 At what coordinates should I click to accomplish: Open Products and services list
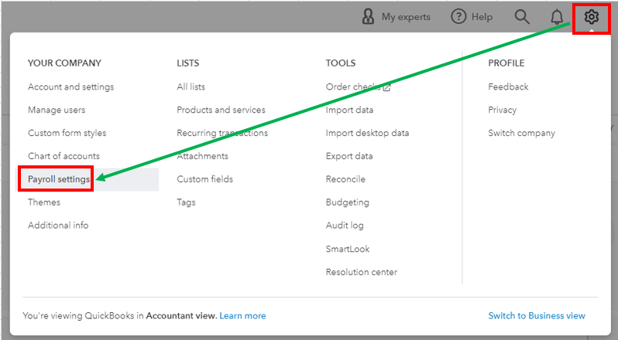221,110
